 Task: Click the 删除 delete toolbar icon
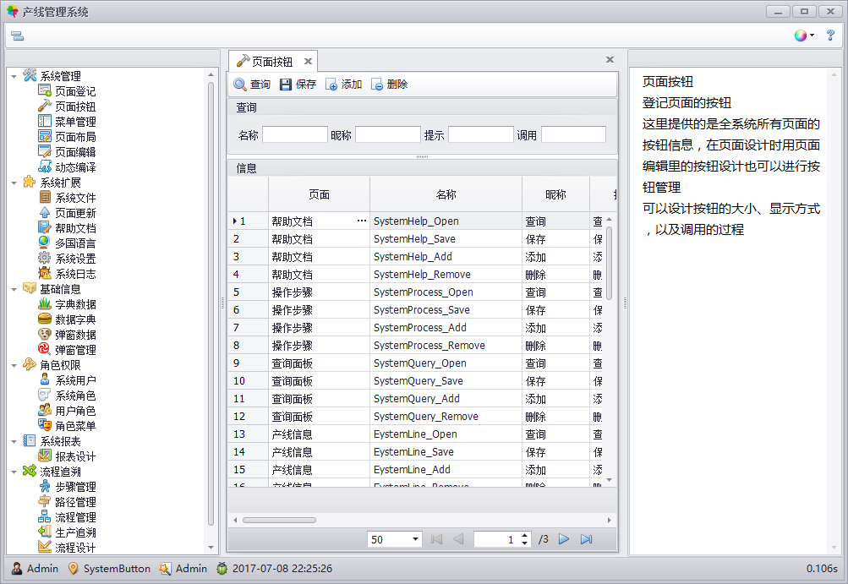tap(377, 85)
